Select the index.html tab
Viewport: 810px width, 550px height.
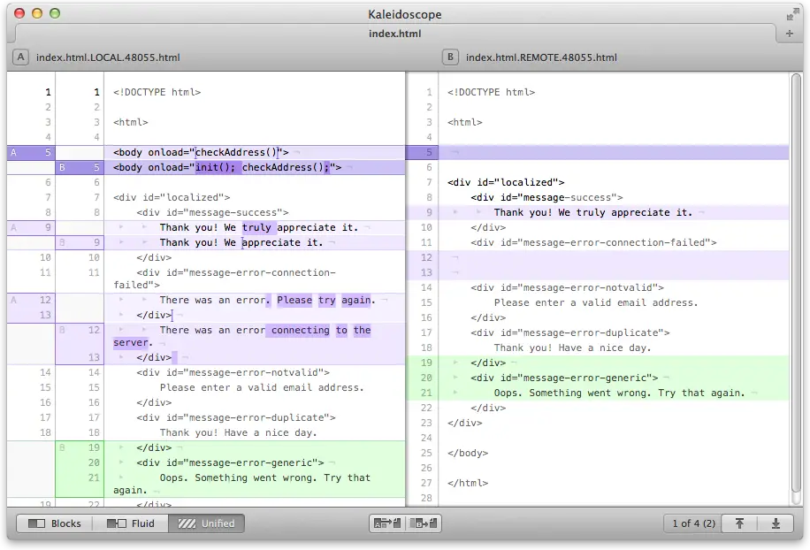pos(395,34)
